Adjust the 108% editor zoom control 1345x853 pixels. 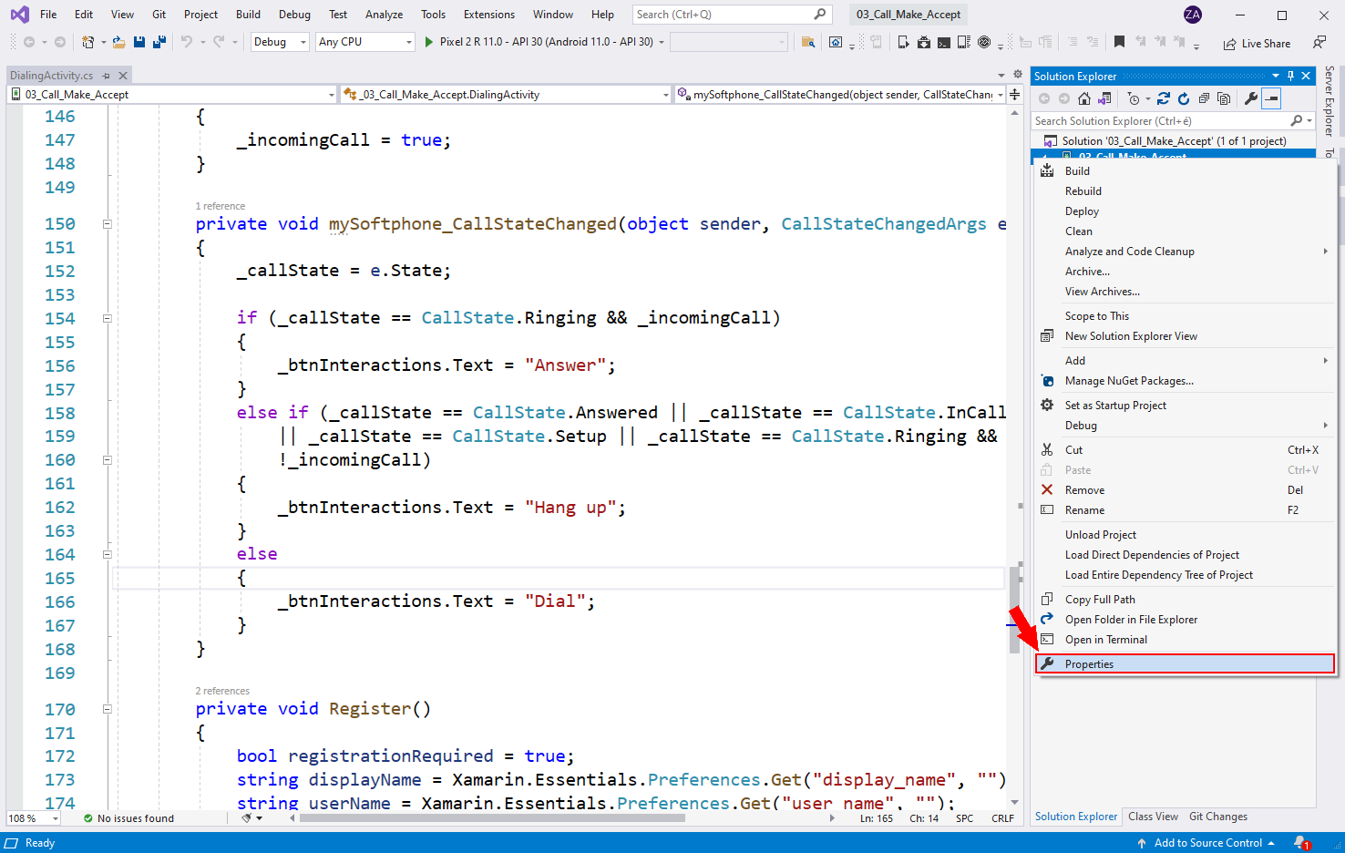(x=33, y=817)
